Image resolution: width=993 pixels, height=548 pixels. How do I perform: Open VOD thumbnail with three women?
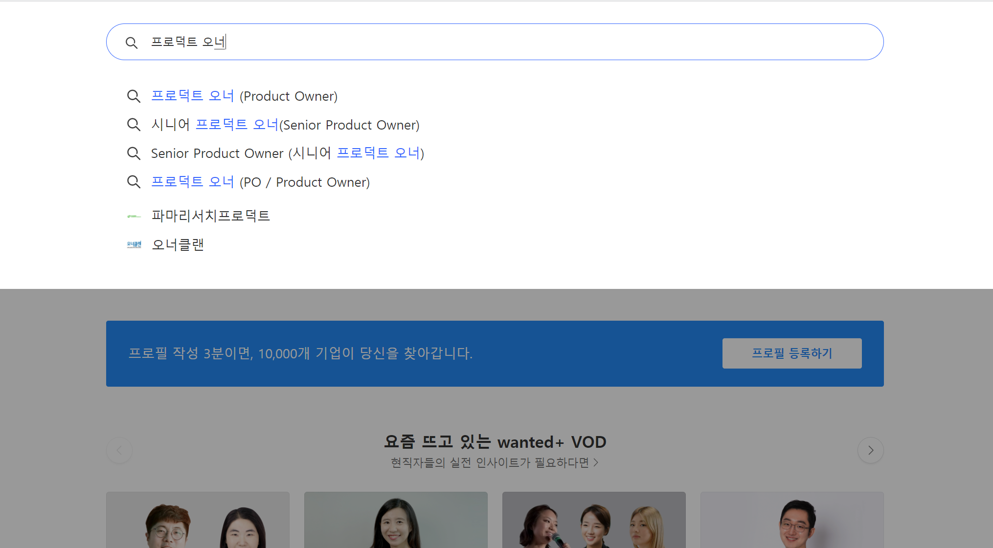pos(593,520)
